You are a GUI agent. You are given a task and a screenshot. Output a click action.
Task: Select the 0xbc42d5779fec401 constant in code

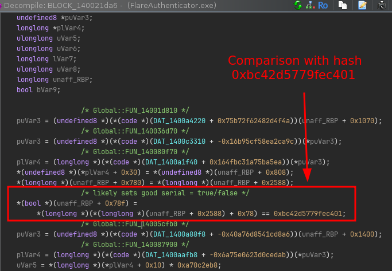(309, 214)
